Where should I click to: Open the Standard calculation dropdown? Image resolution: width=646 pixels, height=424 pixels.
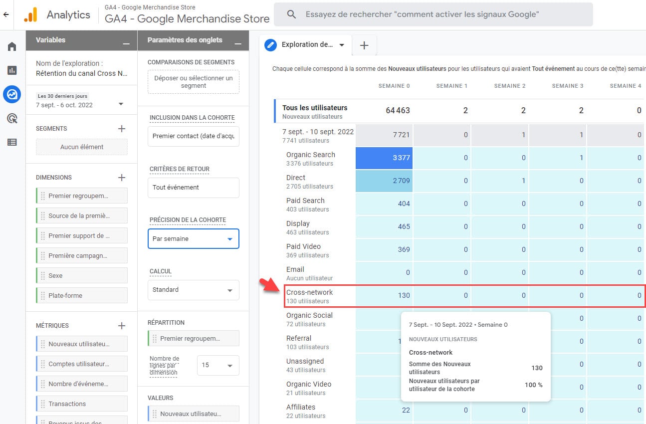[x=194, y=290]
